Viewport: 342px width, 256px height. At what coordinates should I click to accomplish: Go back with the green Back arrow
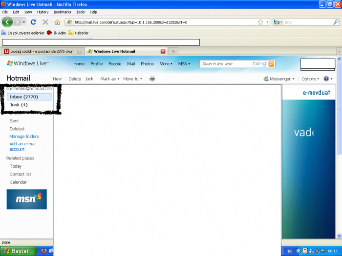tap(7, 22)
